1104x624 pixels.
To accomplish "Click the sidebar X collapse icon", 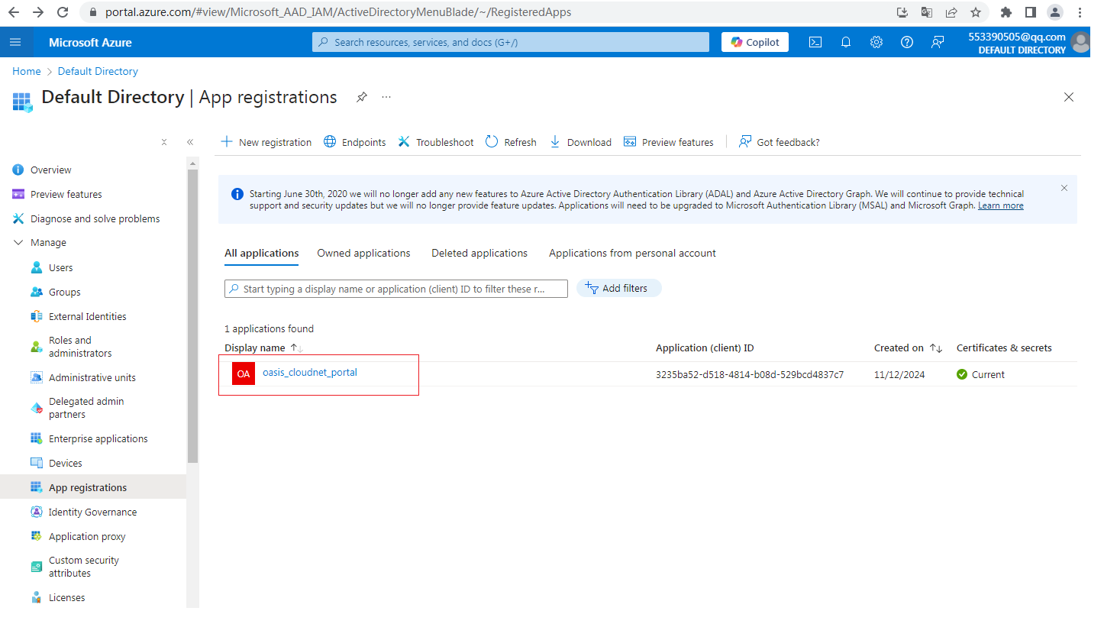I will tap(164, 142).
